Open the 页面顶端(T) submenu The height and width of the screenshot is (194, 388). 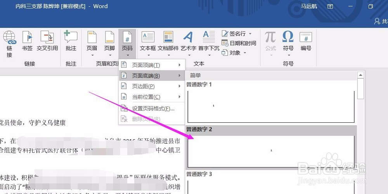tap(152, 65)
